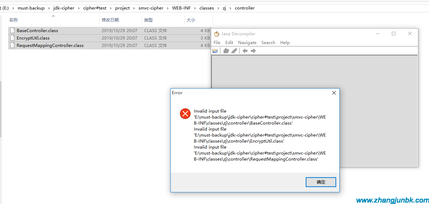
Task: Open the Help menu
Action: 285,43
